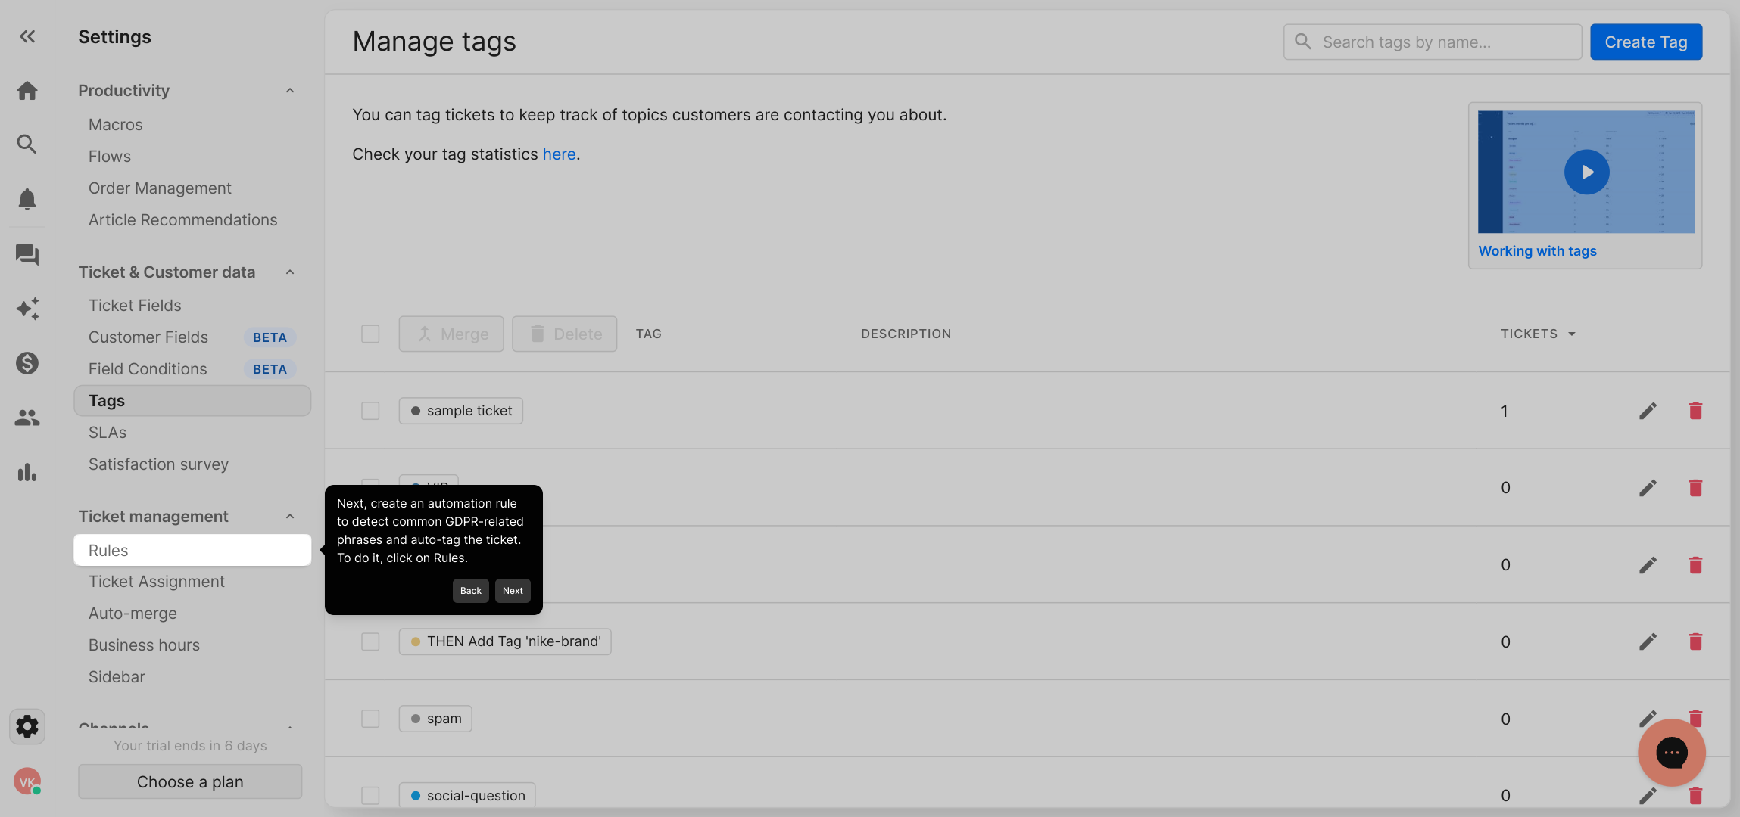Collapse the Ticket management section

(290, 517)
